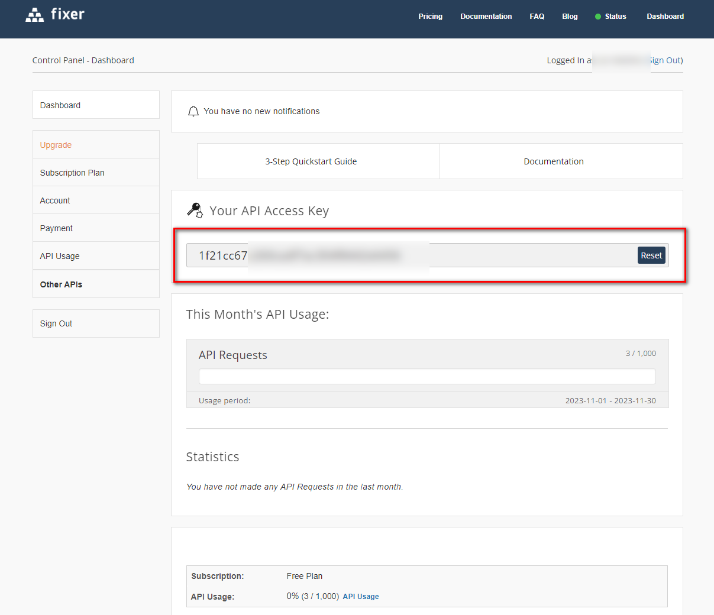Go to FAQ page in header

537,17
